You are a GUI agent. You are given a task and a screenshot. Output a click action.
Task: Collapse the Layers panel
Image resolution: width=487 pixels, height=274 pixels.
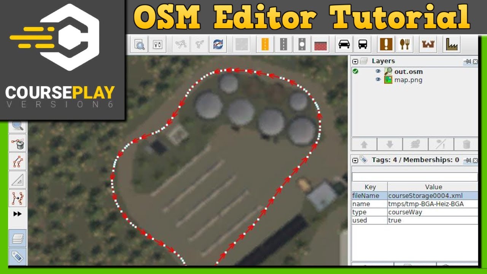point(355,61)
